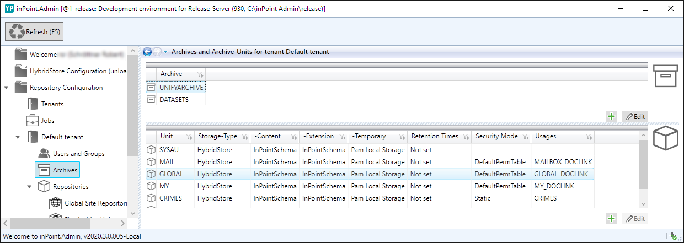Open the Security Mode column filter
Screen dimensions: 684x243
point(525,137)
